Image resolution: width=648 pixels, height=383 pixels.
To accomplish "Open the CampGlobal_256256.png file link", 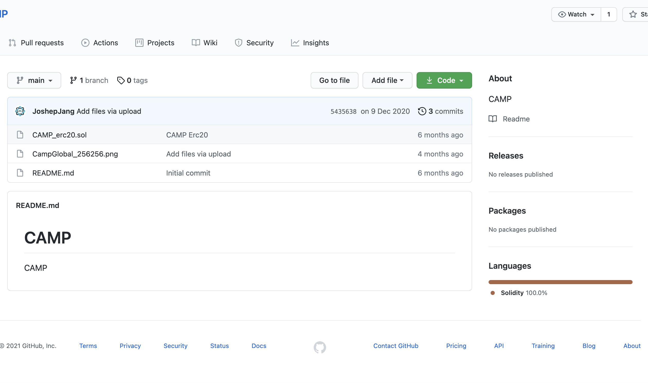I will [75, 154].
